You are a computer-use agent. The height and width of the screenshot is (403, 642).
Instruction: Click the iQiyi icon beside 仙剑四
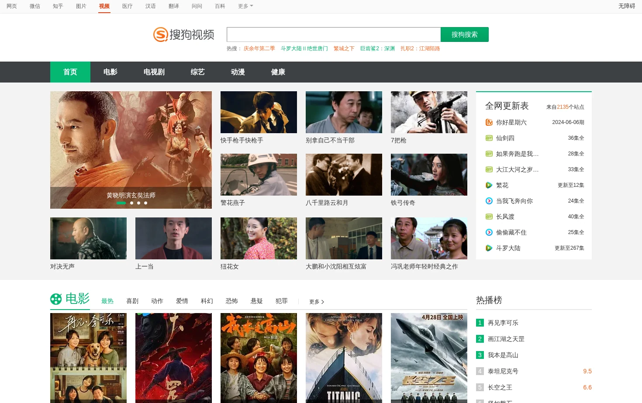(x=489, y=138)
